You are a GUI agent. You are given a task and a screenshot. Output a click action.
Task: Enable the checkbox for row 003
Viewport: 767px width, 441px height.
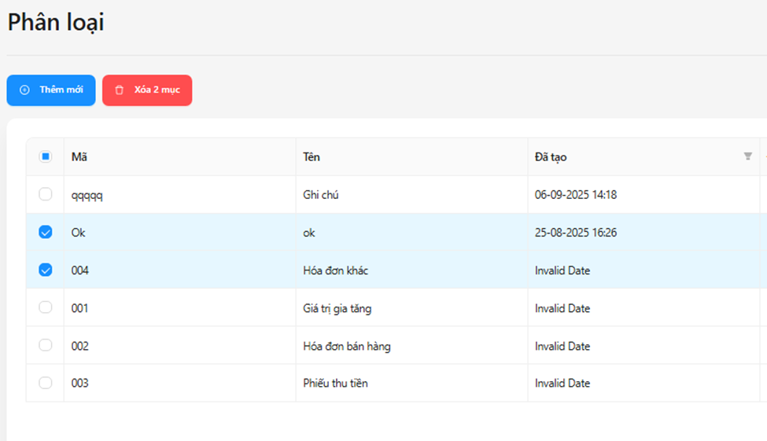[46, 383]
